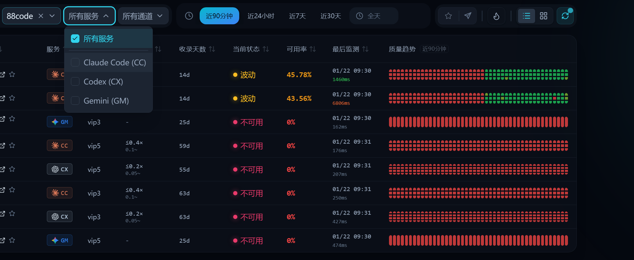Click the 质量趋势 column header
Screen dimensions: 634x260
click(402, 49)
